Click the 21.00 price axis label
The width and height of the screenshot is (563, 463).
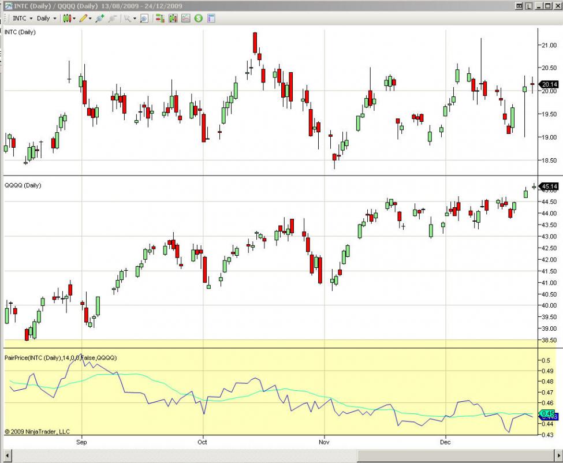(x=549, y=45)
